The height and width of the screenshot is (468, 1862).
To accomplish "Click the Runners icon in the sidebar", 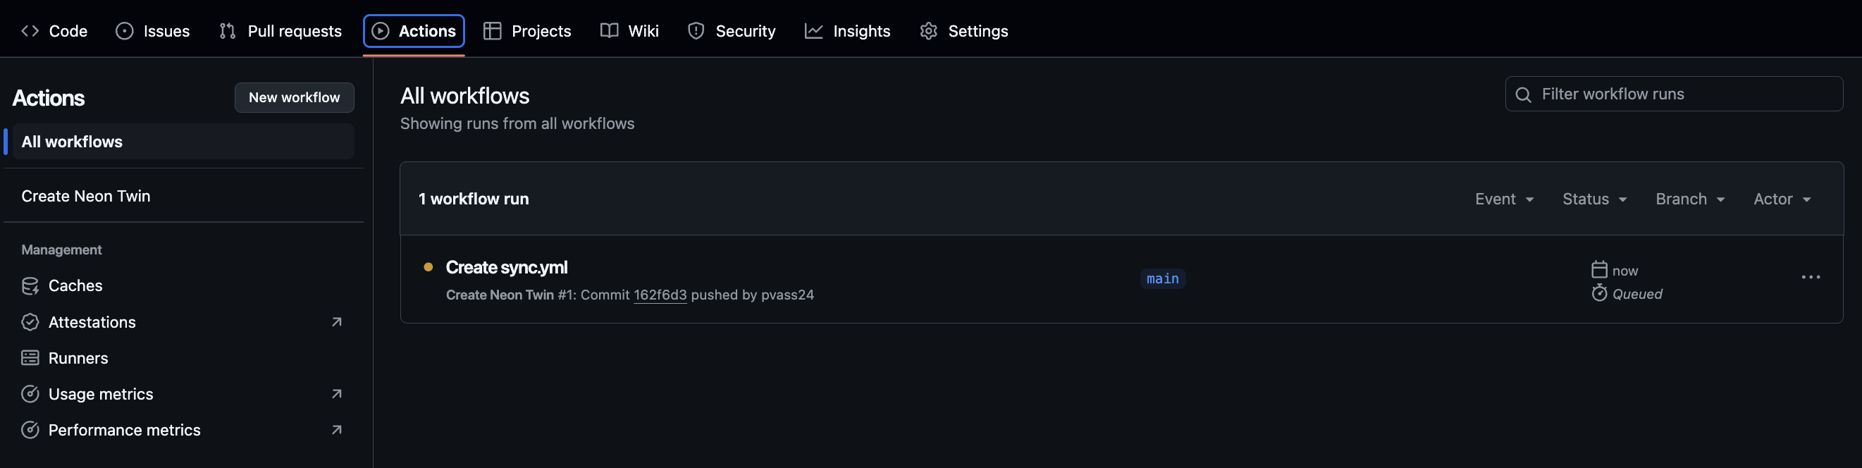I will 30,358.
